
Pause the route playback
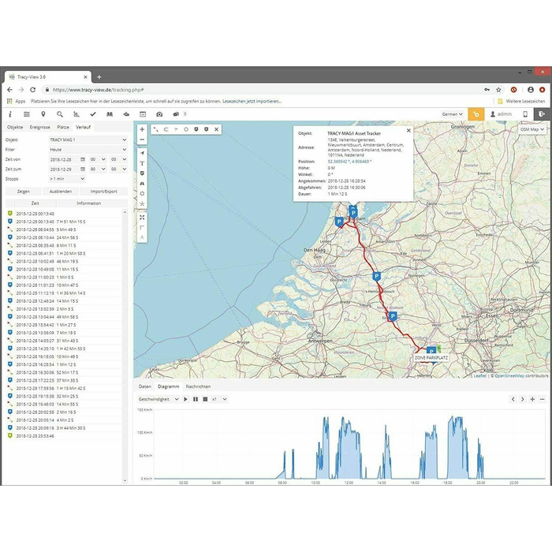(x=196, y=399)
